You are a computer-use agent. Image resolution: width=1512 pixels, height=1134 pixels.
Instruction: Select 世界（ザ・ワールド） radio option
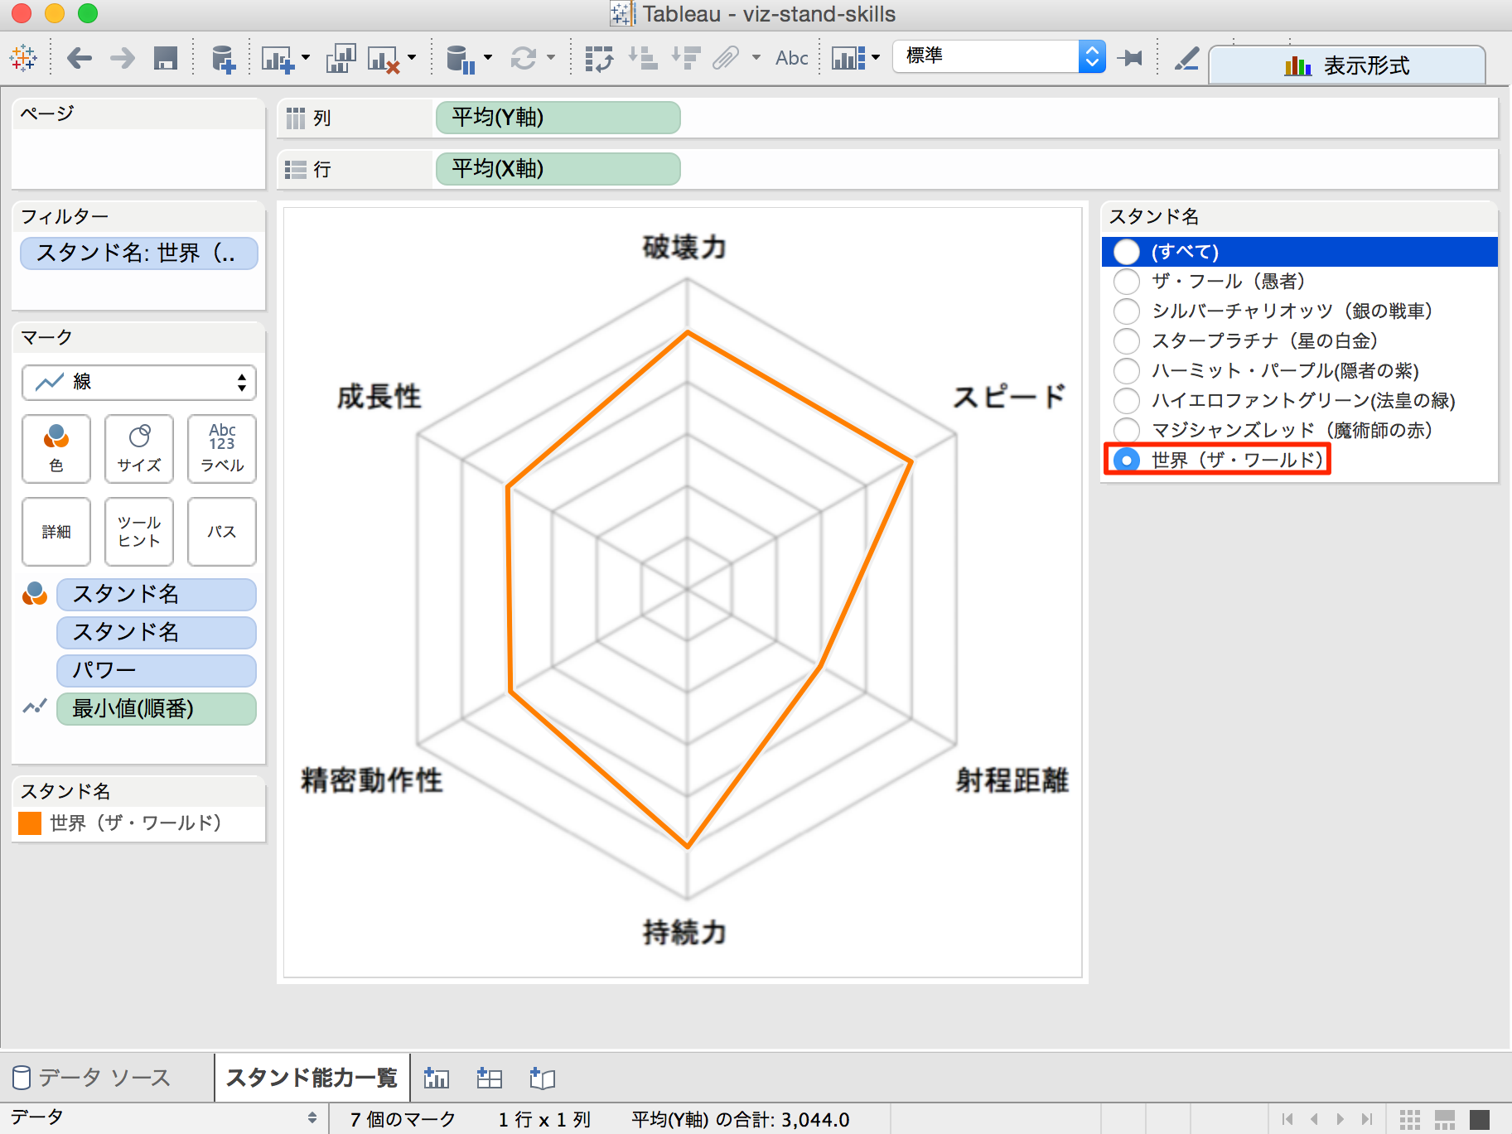coord(1127,460)
